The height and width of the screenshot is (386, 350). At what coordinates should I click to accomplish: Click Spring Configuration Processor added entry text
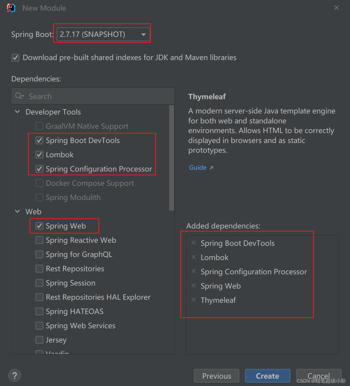coord(254,271)
